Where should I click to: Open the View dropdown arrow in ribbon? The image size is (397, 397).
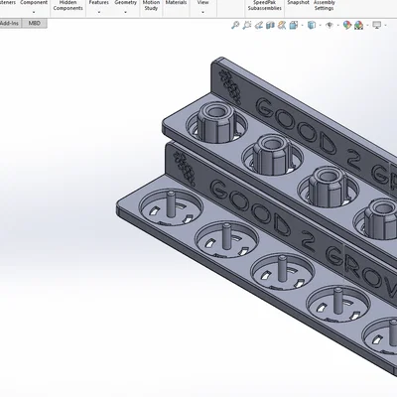[202, 12]
